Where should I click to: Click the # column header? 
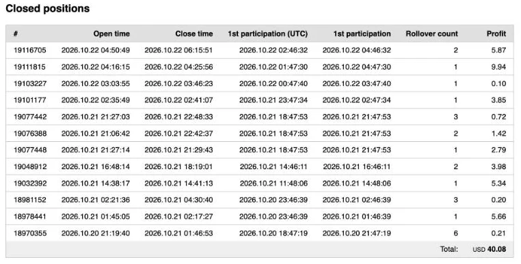click(16, 34)
